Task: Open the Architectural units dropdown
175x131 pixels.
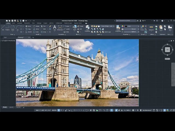Action: tap(147, 110)
